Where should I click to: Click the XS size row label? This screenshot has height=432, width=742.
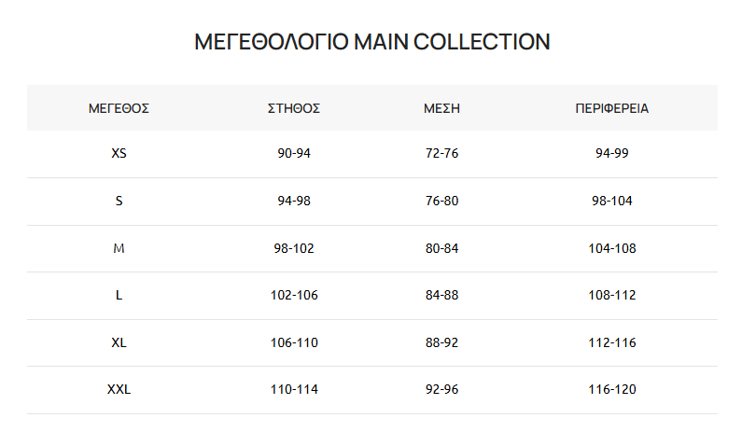click(119, 153)
